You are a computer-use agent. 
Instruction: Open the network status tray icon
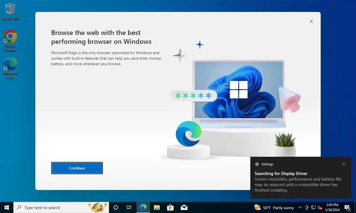pyautogui.click(x=313, y=207)
